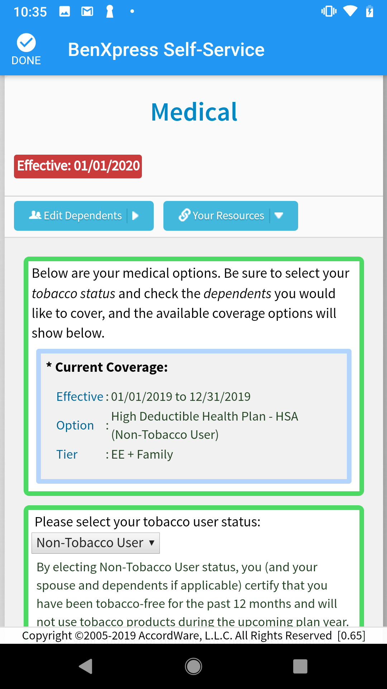387x689 pixels.
Task: Tap the Android home circle icon
Action: tap(193, 666)
